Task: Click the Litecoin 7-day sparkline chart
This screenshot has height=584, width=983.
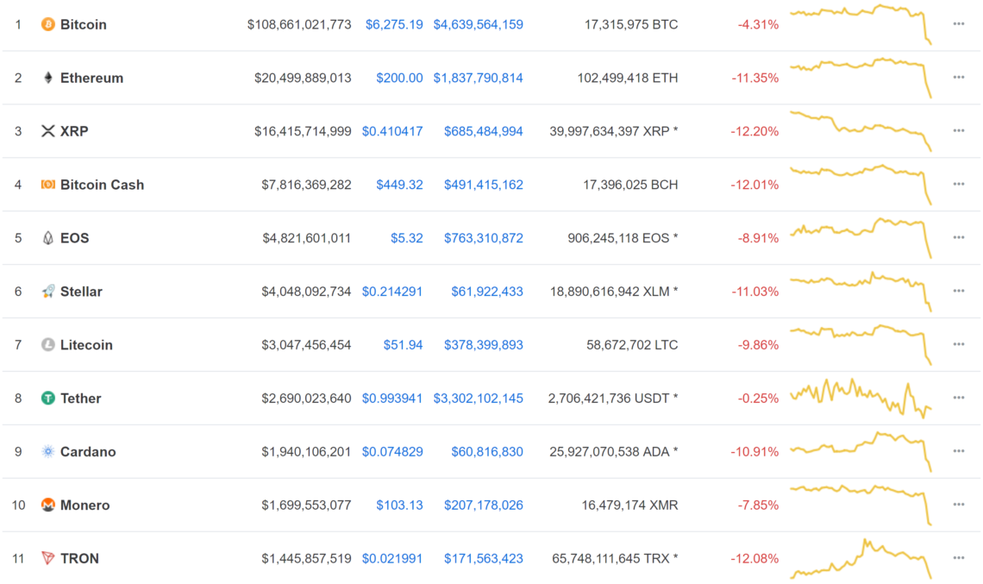Action: click(x=862, y=341)
